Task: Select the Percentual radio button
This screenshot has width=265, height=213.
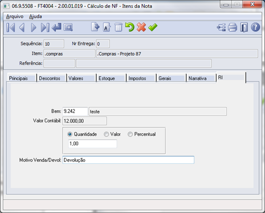Action: click(130, 134)
